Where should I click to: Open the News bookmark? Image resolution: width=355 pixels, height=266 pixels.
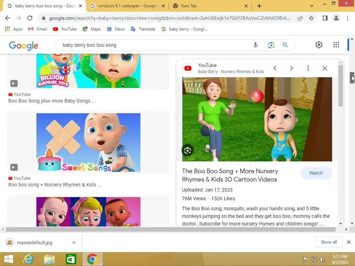[116, 29]
